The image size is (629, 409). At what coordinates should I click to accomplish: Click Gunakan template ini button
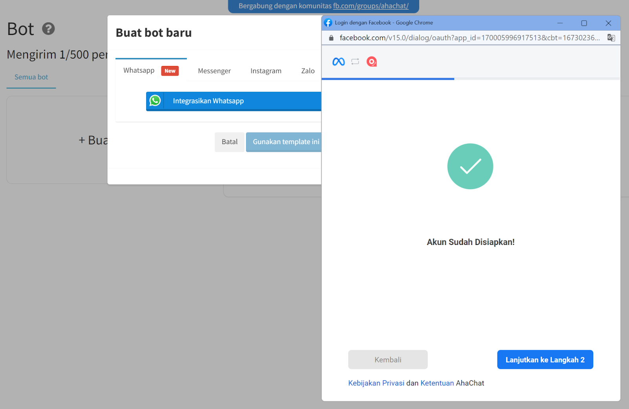(x=284, y=142)
